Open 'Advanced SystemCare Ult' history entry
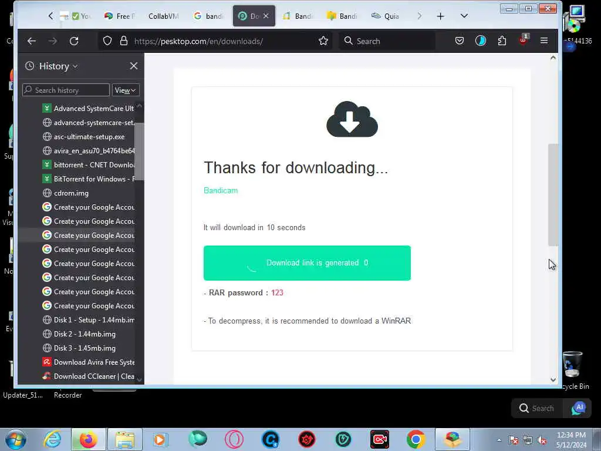Viewport: 601px width, 451px height. [x=88, y=109]
